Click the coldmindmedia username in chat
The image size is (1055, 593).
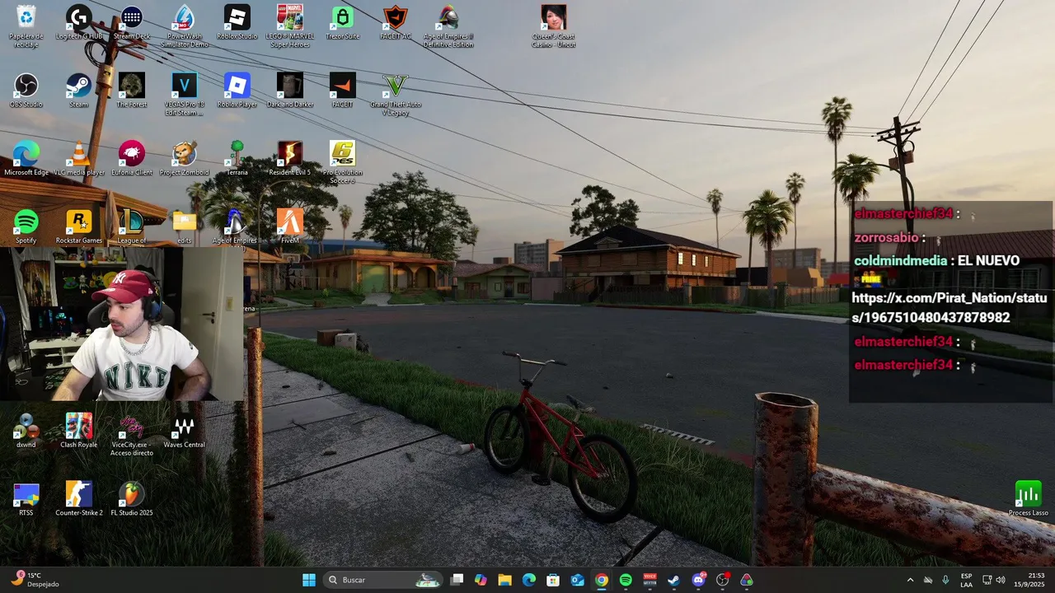[900, 260]
